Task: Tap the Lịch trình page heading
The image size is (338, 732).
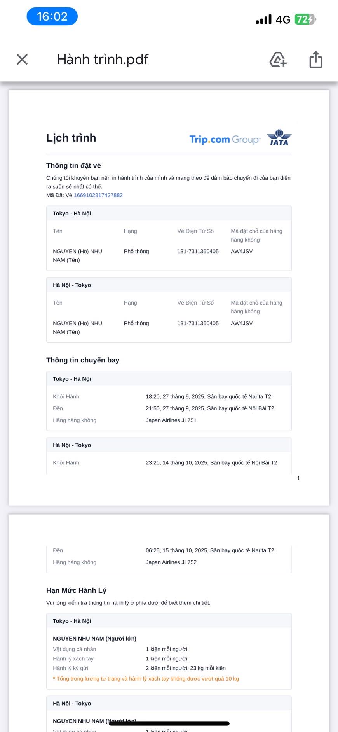Action: coord(71,138)
